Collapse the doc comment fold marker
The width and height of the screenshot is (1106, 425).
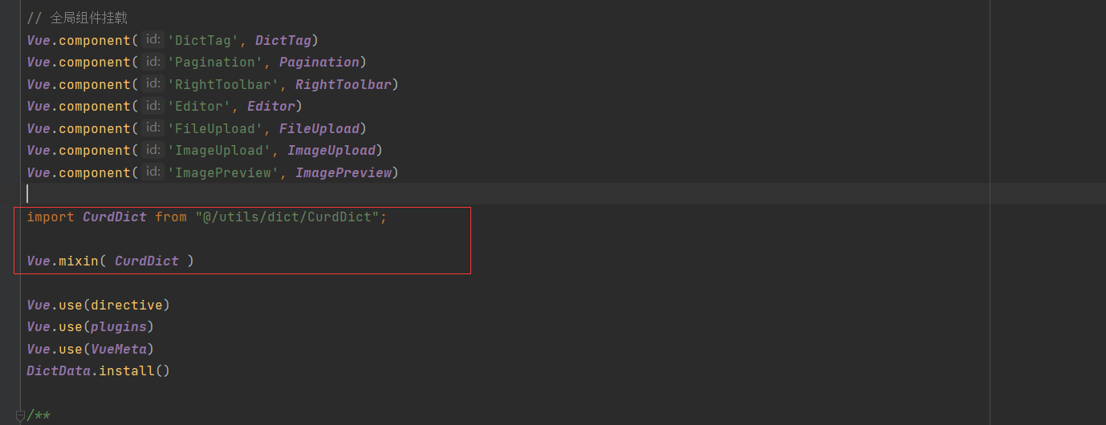[20, 415]
